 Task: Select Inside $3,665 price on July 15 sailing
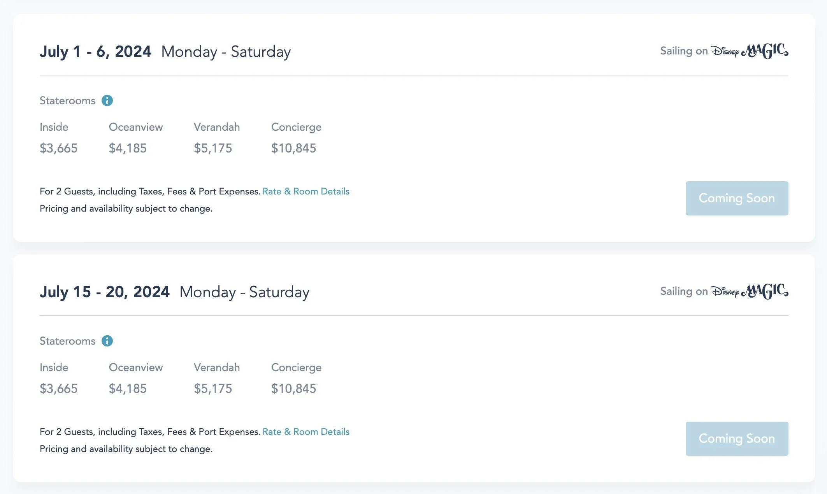[58, 389]
